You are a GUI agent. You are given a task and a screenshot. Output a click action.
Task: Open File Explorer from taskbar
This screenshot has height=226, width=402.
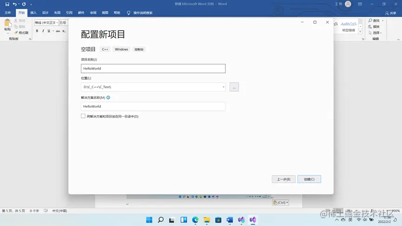pos(207,220)
